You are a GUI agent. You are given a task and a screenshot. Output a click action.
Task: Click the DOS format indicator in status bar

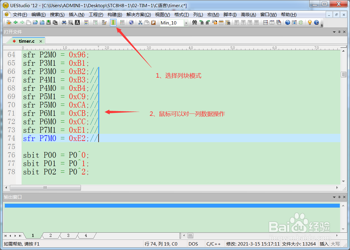pyautogui.click(x=193, y=244)
